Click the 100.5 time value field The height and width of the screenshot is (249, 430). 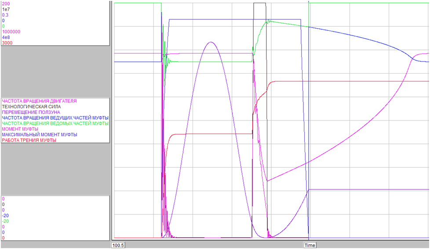[x=119, y=245]
